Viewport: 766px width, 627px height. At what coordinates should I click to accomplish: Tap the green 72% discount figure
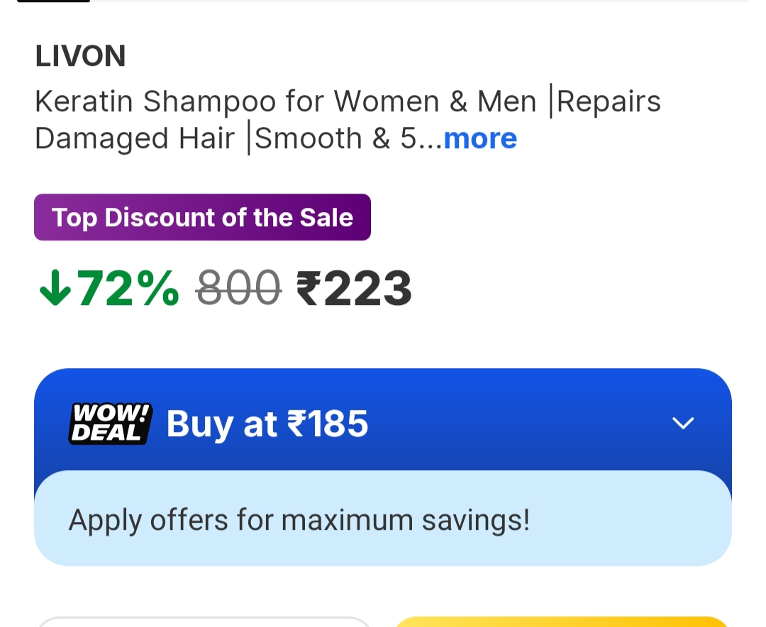pyautogui.click(x=128, y=289)
